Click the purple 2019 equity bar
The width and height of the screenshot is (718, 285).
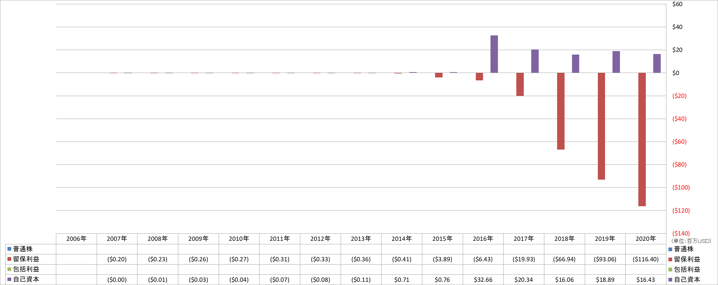click(x=616, y=62)
